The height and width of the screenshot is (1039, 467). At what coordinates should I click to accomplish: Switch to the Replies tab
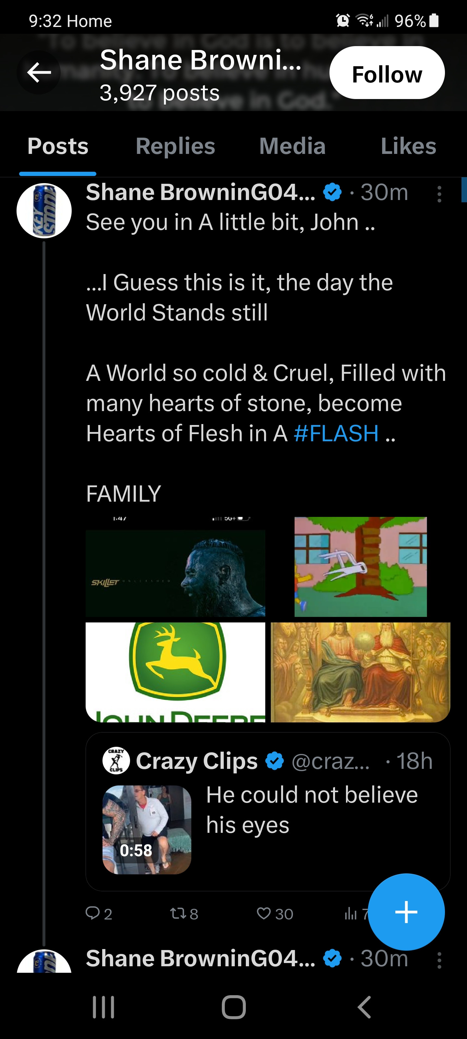pos(175,146)
